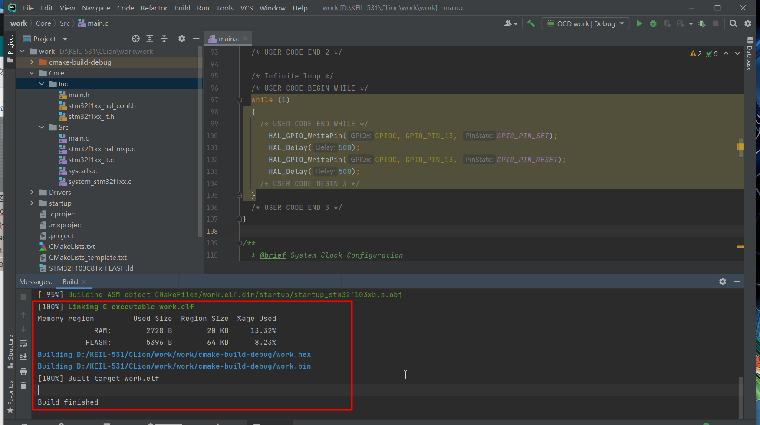
Task: Toggle scroll to end of build output
Action: point(23,357)
